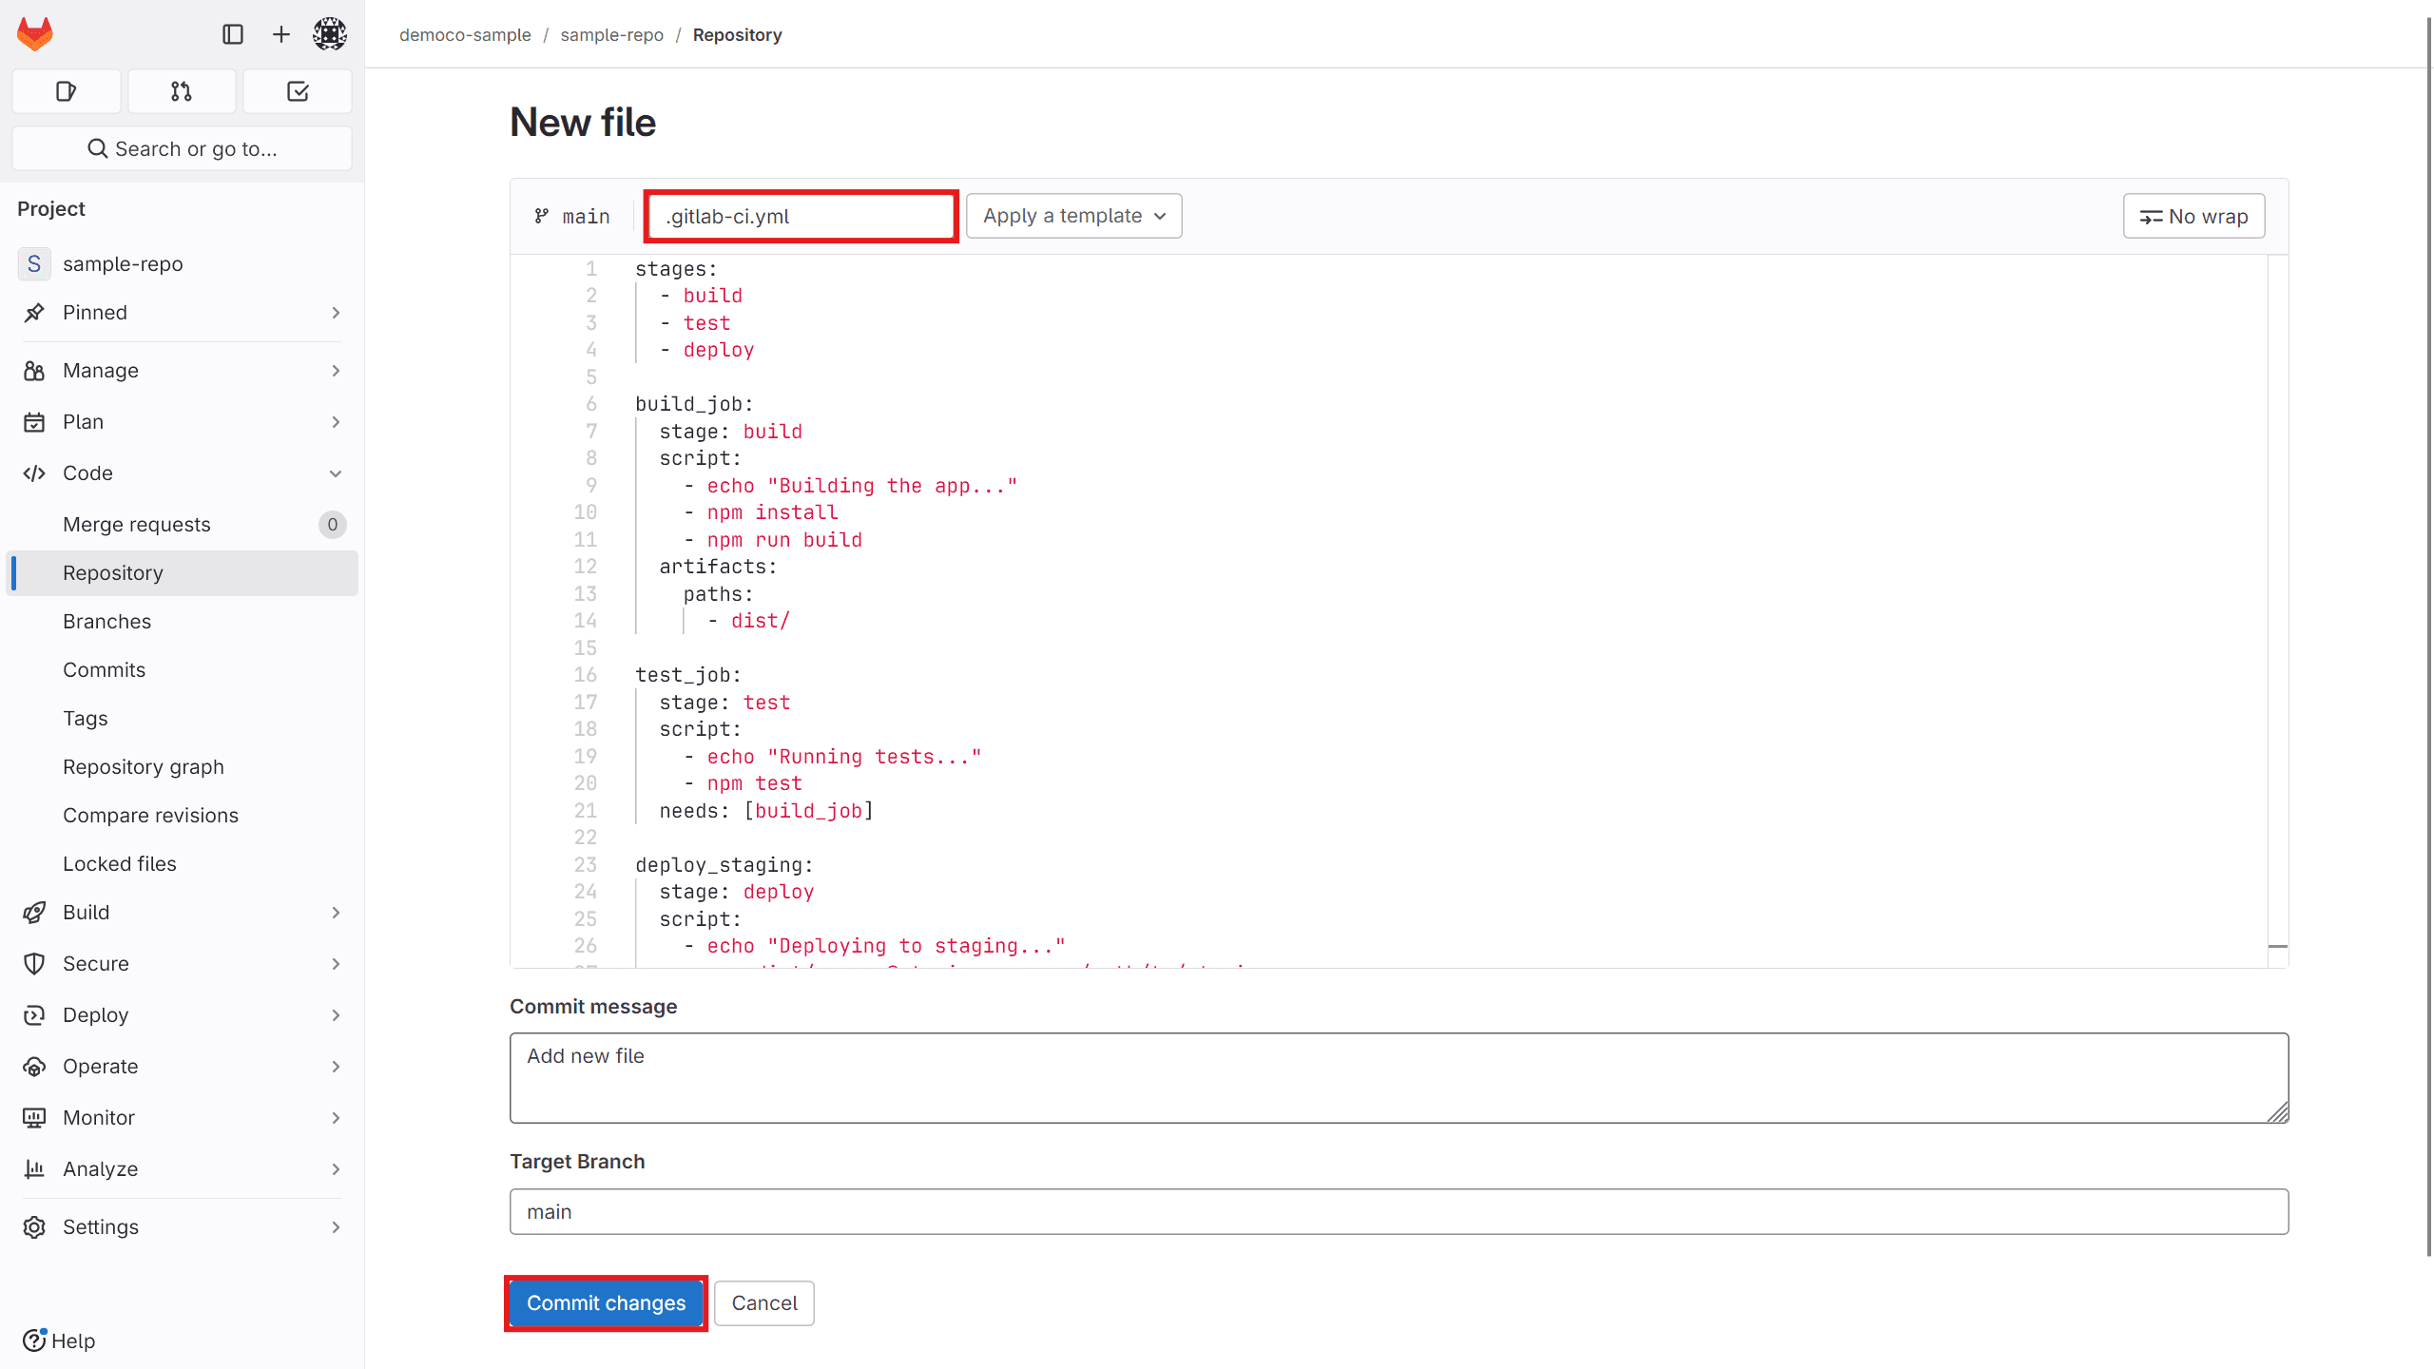Open assigned issues icon button

66,91
